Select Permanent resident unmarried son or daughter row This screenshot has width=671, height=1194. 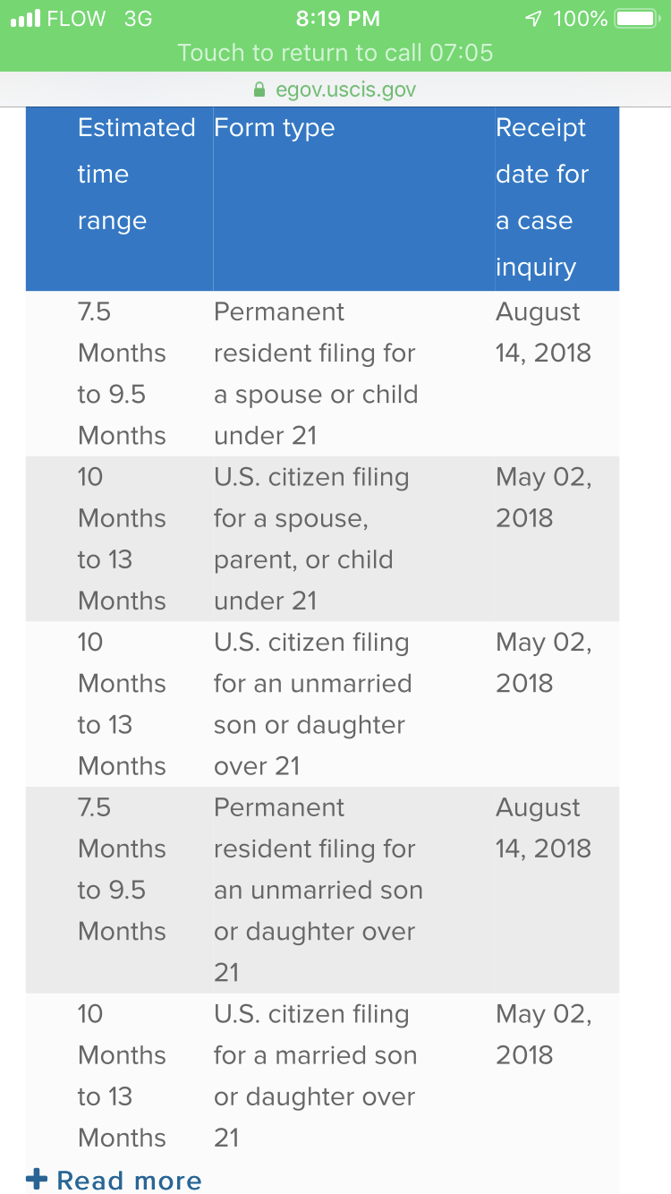[x=322, y=890]
